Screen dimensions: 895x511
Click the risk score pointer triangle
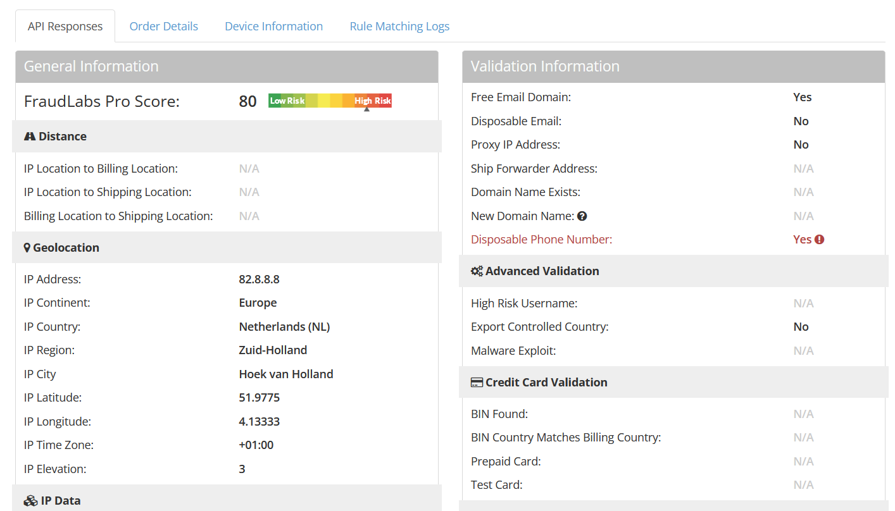[366, 109]
